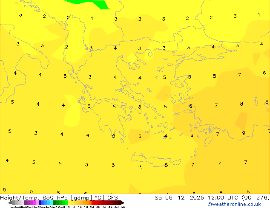Click the 'Height/Temp.' title text
The height and width of the screenshot is (208, 270).
tap(20, 197)
